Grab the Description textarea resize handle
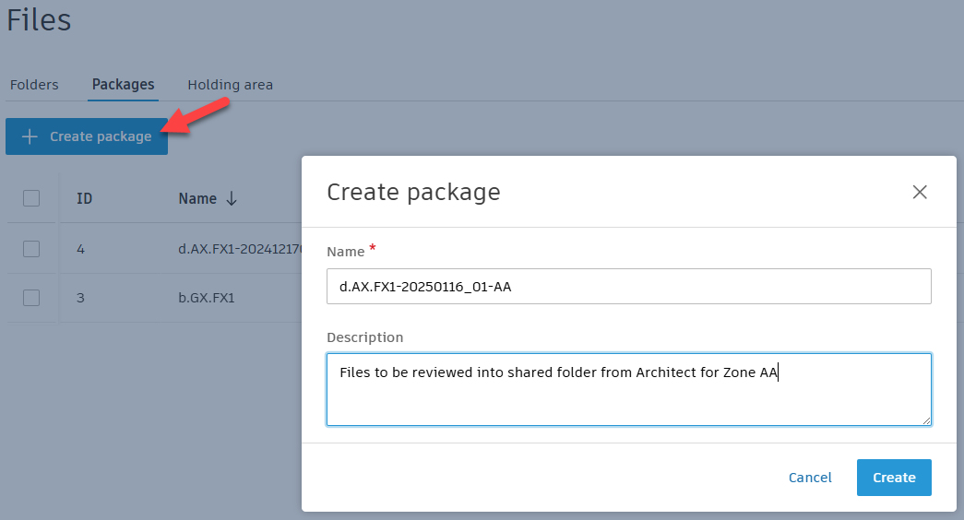 [x=926, y=420]
